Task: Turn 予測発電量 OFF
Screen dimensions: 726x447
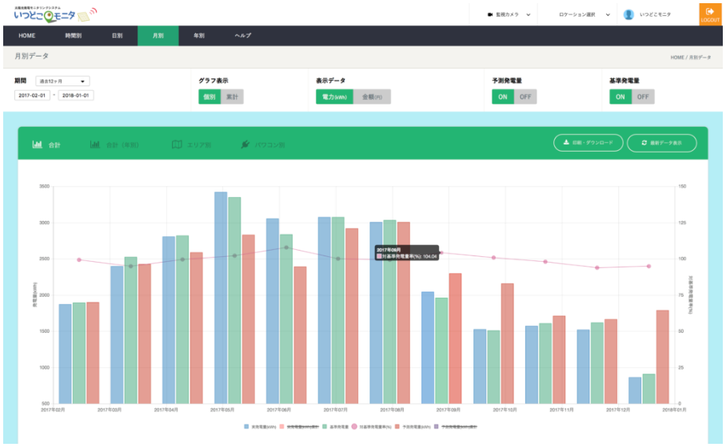Action: pyautogui.click(x=525, y=97)
